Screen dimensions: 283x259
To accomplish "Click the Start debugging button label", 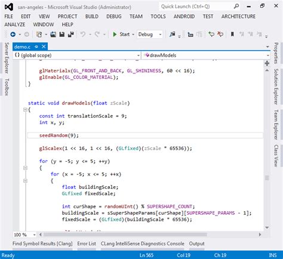I will 125,35.
